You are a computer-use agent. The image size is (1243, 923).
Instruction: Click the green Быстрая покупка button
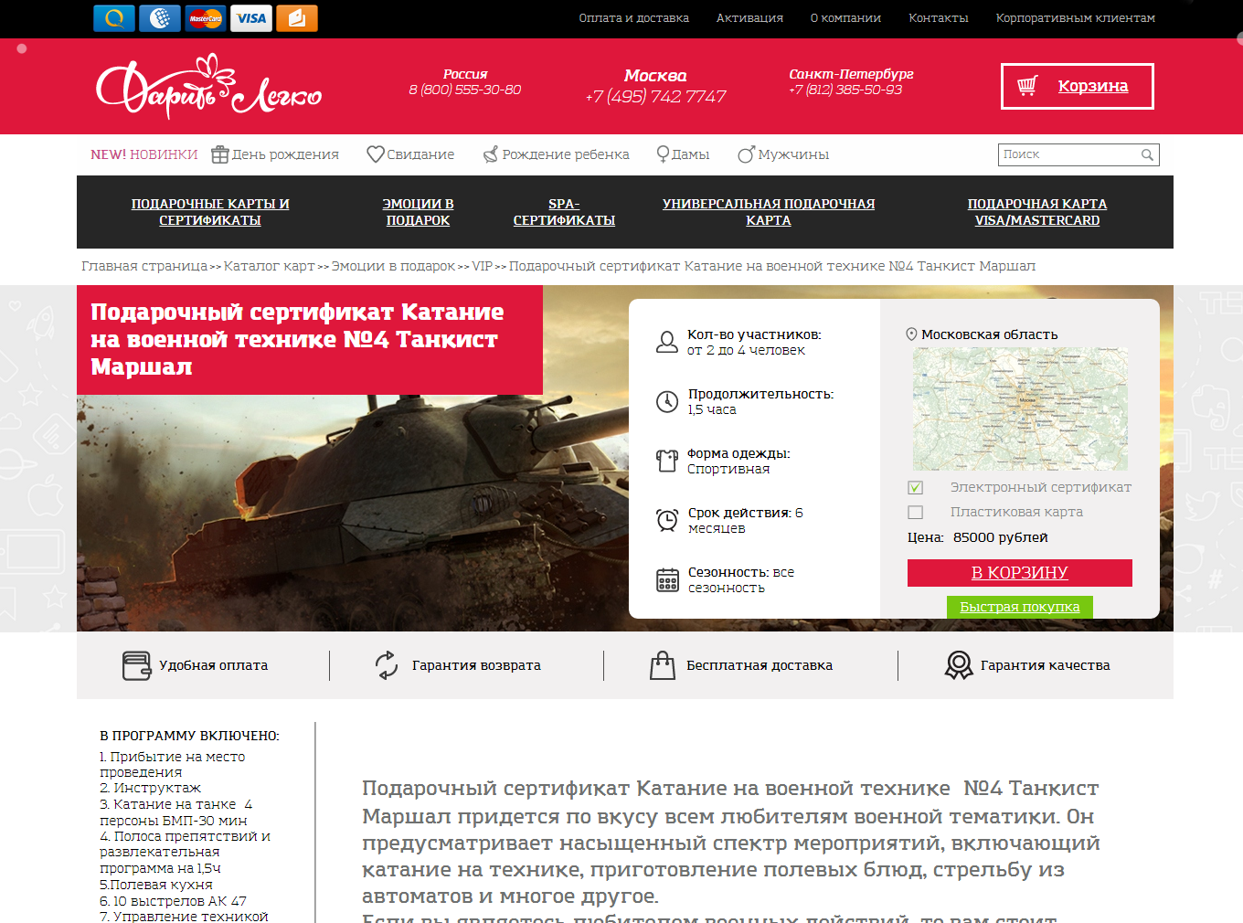1020,607
